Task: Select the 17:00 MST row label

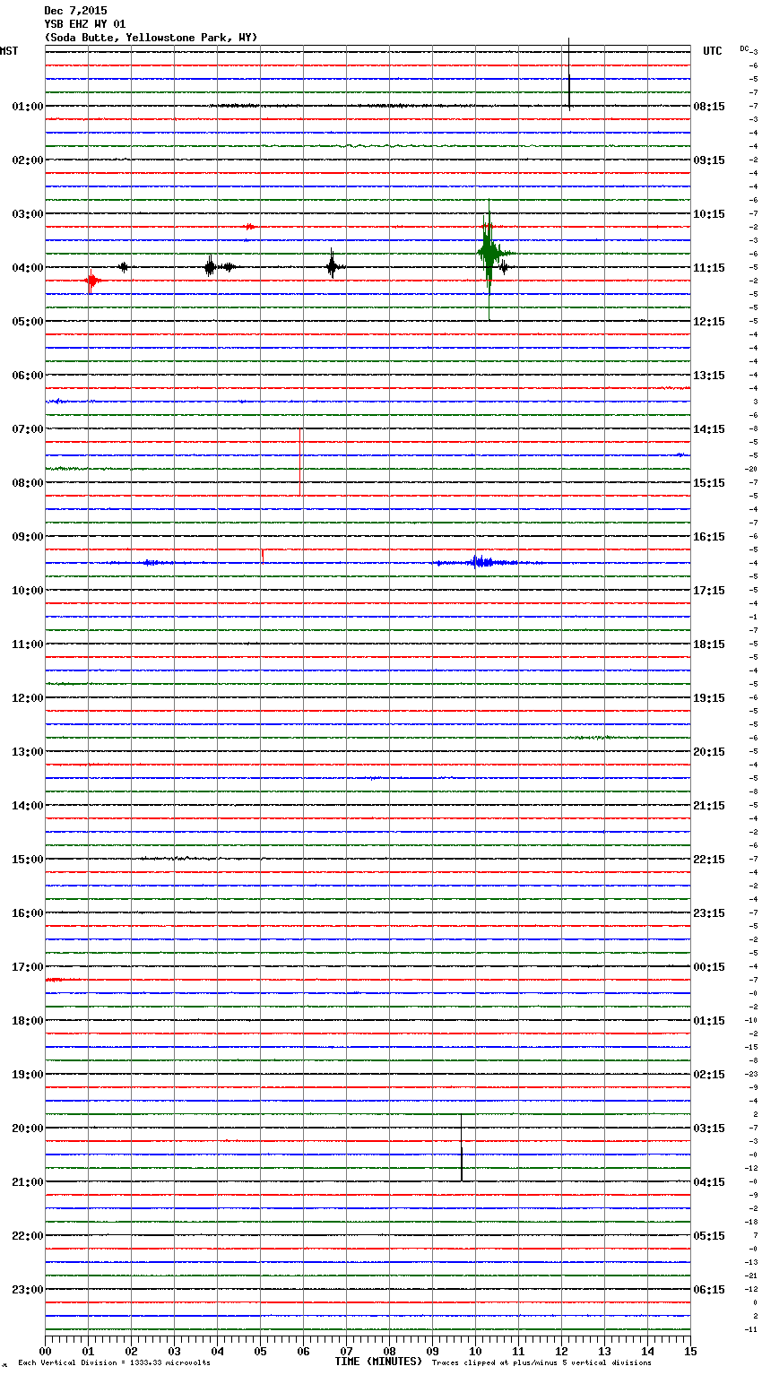Action: point(28,967)
